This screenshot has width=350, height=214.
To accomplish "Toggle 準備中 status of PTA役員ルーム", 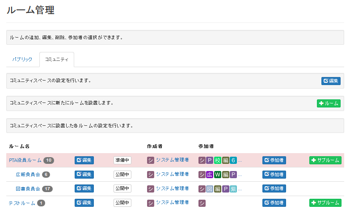I will [x=122, y=160].
